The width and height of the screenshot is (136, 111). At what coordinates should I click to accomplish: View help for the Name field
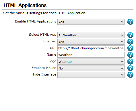[x=130, y=55]
